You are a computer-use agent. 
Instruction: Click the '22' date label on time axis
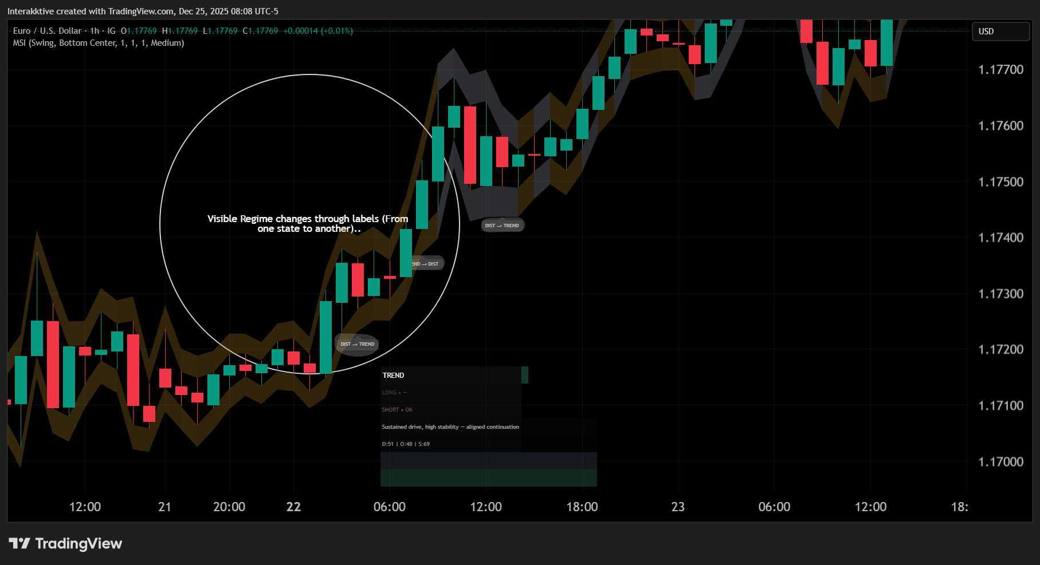(x=293, y=507)
